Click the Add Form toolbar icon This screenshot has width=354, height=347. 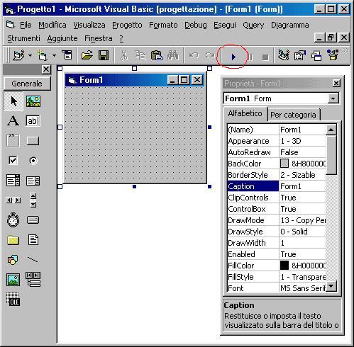(42, 55)
